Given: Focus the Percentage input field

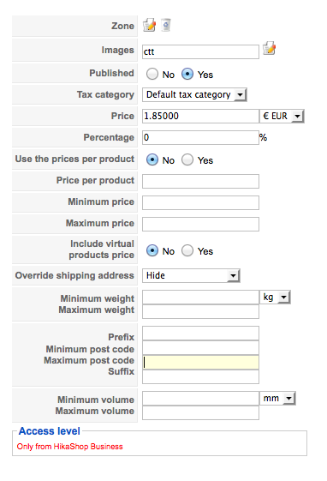Looking at the screenshot, I should click(x=200, y=137).
